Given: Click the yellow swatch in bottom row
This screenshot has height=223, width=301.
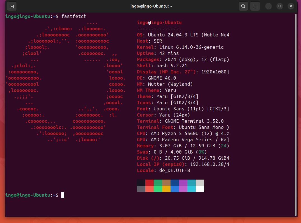Looking at the screenshot, I should point(166,189).
